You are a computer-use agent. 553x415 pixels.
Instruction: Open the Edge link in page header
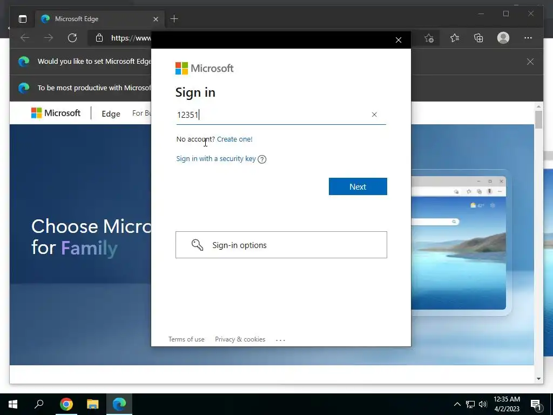(x=111, y=113)
